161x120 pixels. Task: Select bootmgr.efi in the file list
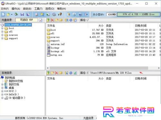tap(57, 51)
